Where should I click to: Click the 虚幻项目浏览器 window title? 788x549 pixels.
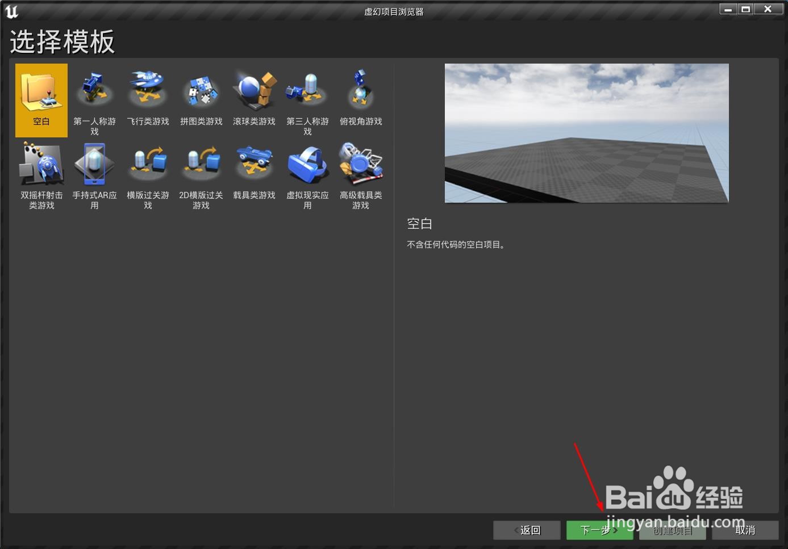pos(394,11)
